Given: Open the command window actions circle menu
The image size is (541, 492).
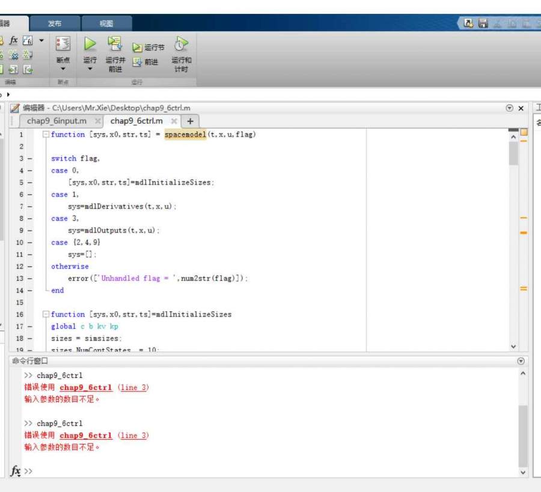Looking at the screenshot, I should click(x=521, y=360).
